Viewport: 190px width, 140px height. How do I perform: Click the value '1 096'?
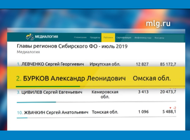pos(143,112)
